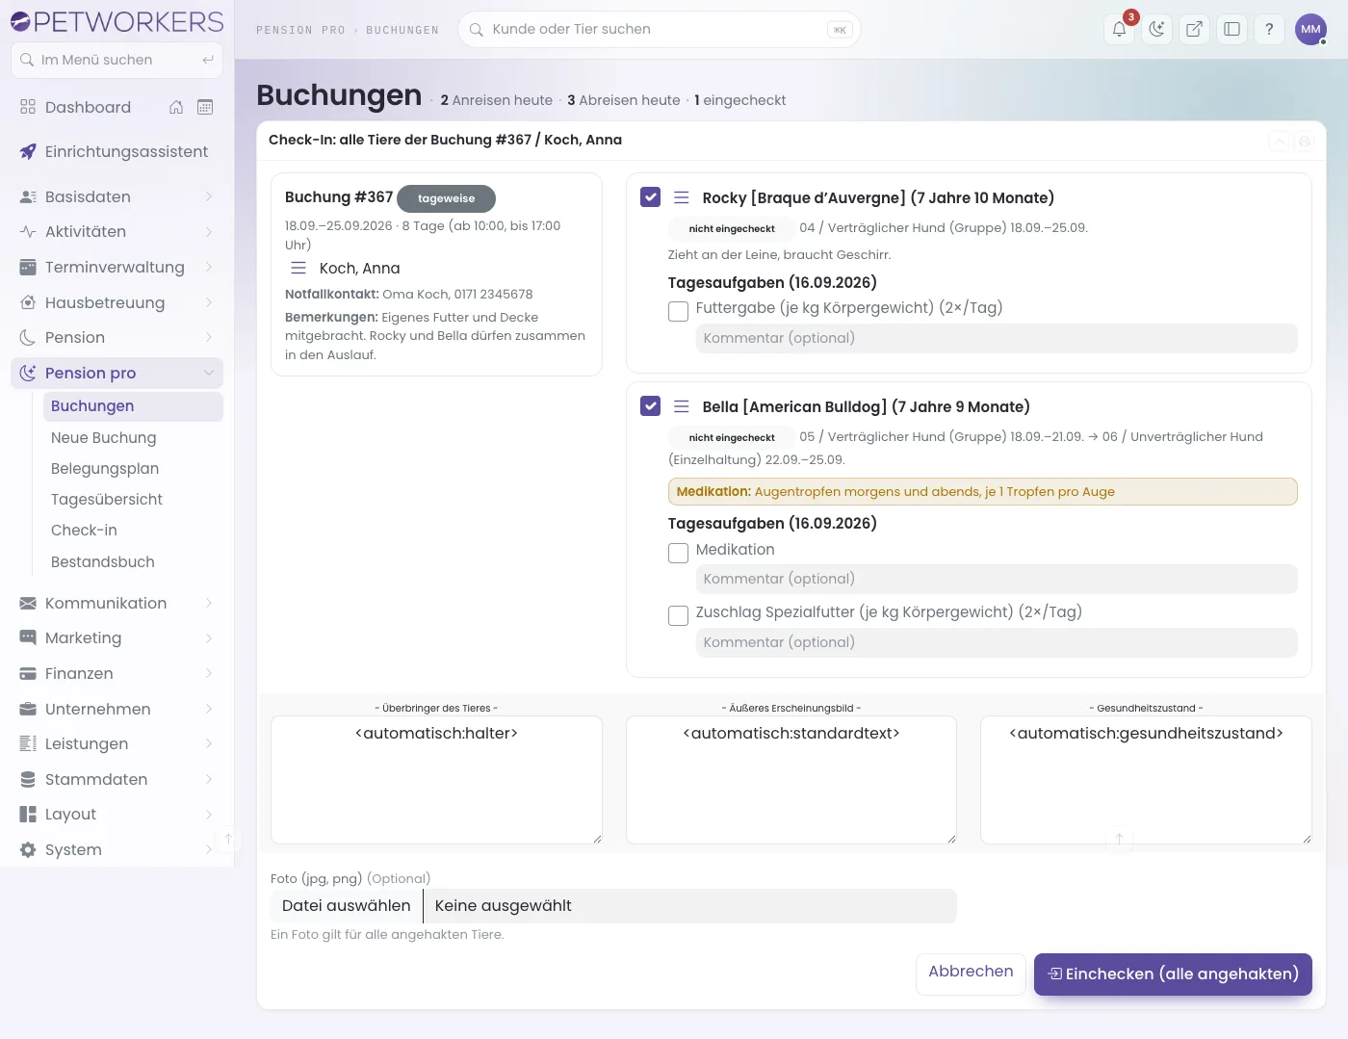Viewport: 1348px width, 1039px height.
Task: Expand the Terminverwaltung menu
Action: click(117, 267)
